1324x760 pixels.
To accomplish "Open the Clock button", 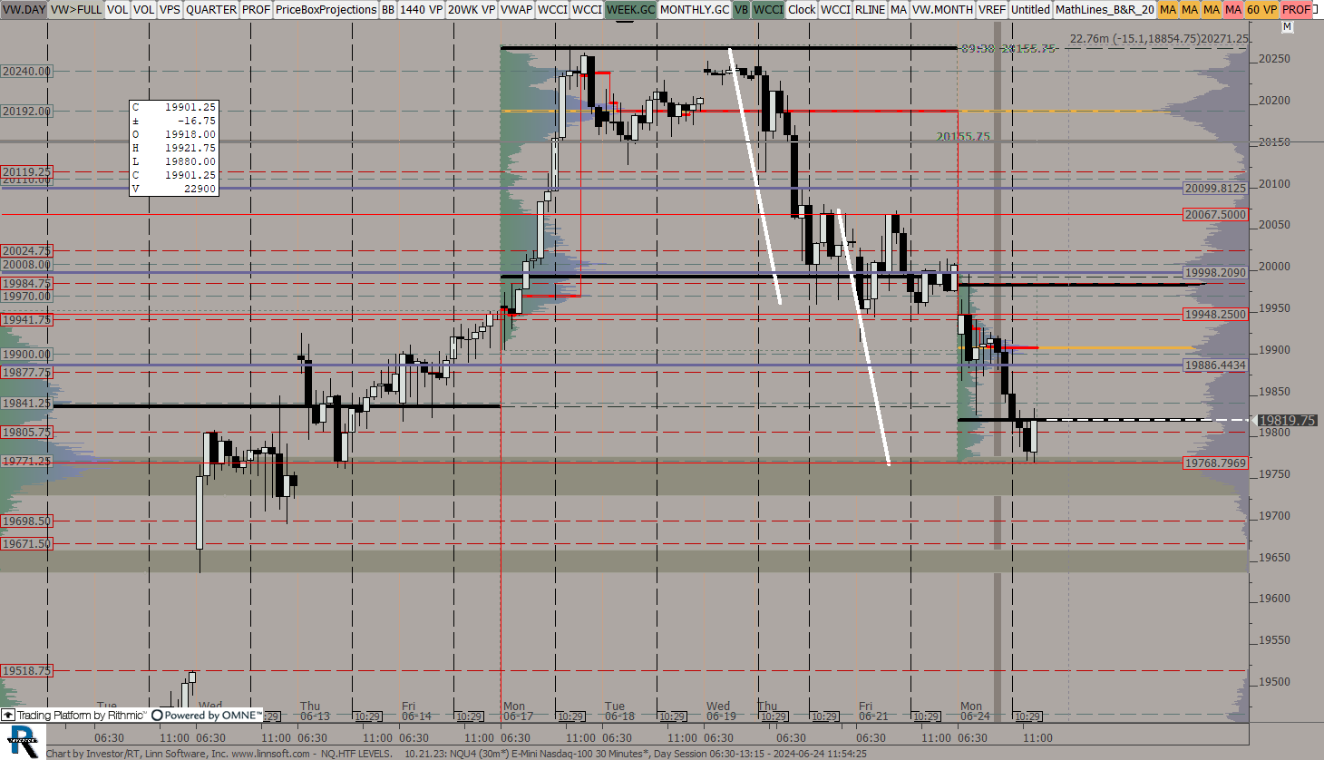I will coord(802,9).
